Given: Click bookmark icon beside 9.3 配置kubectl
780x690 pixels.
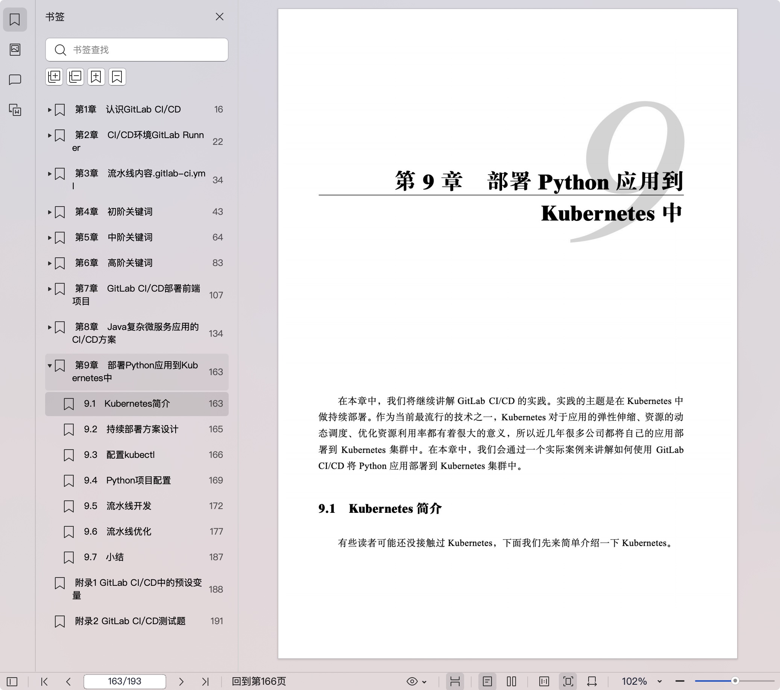Looking at the screenshot, I should (69, 455).
